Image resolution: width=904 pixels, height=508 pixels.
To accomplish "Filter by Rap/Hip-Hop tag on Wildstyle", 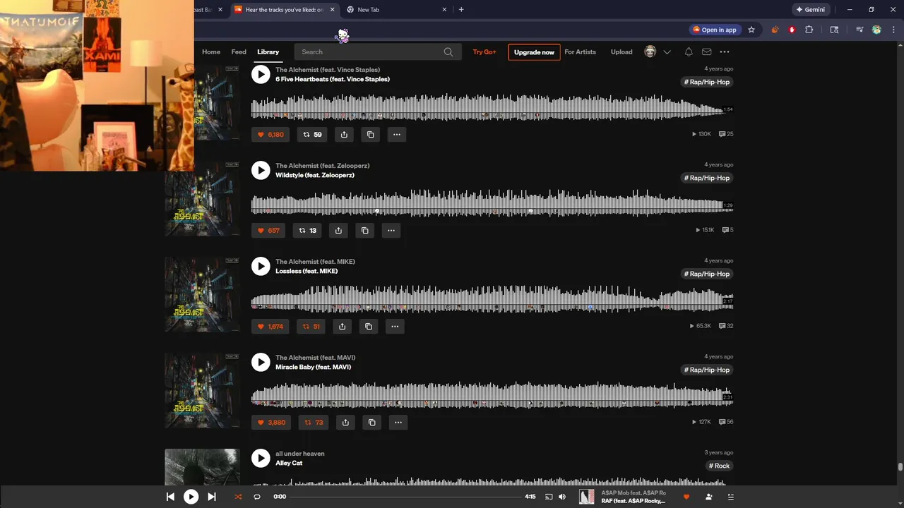I will [x=707, y=178].
